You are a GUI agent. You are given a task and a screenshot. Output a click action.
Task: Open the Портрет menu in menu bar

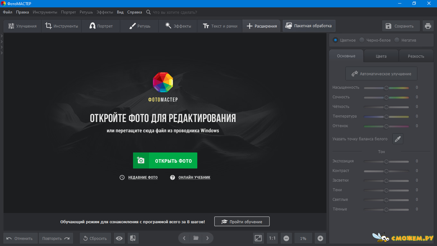click(x=68, y=12)
